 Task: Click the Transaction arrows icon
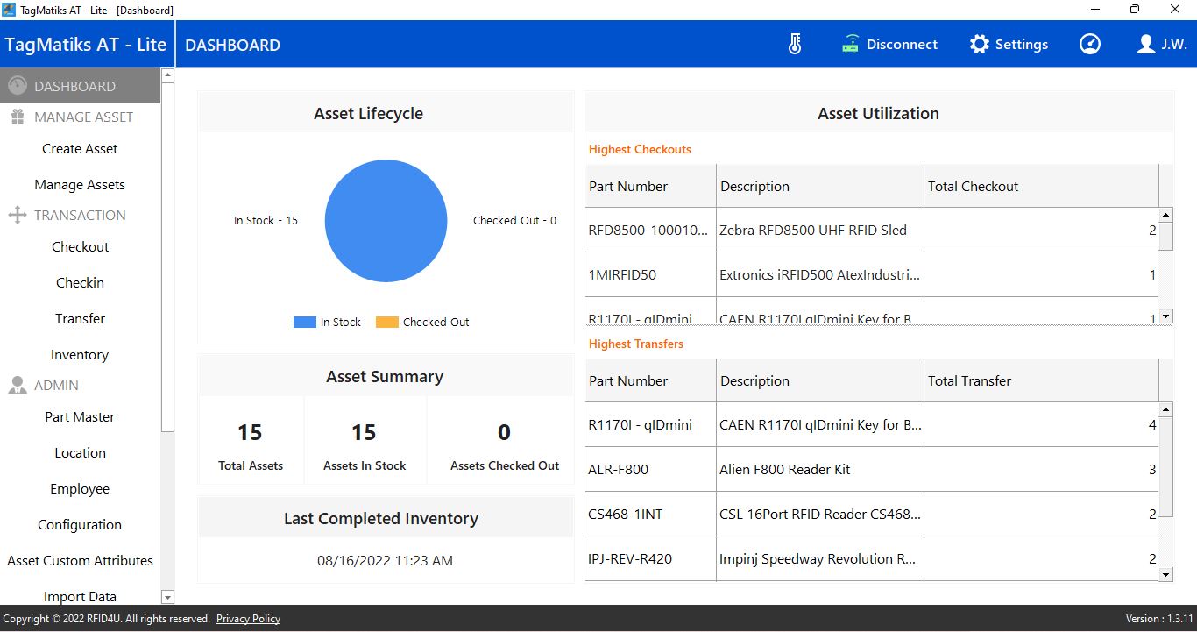coord(18,216)
